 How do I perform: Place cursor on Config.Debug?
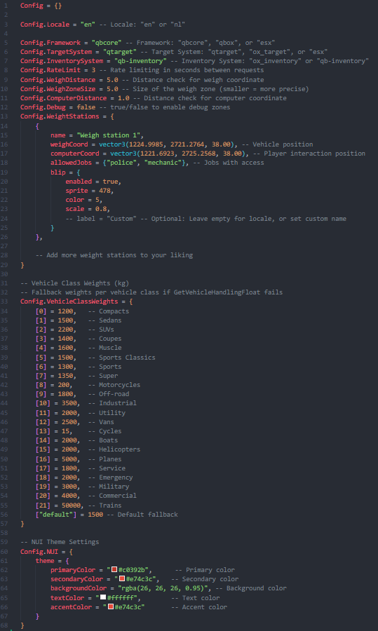tap(44, 107)
